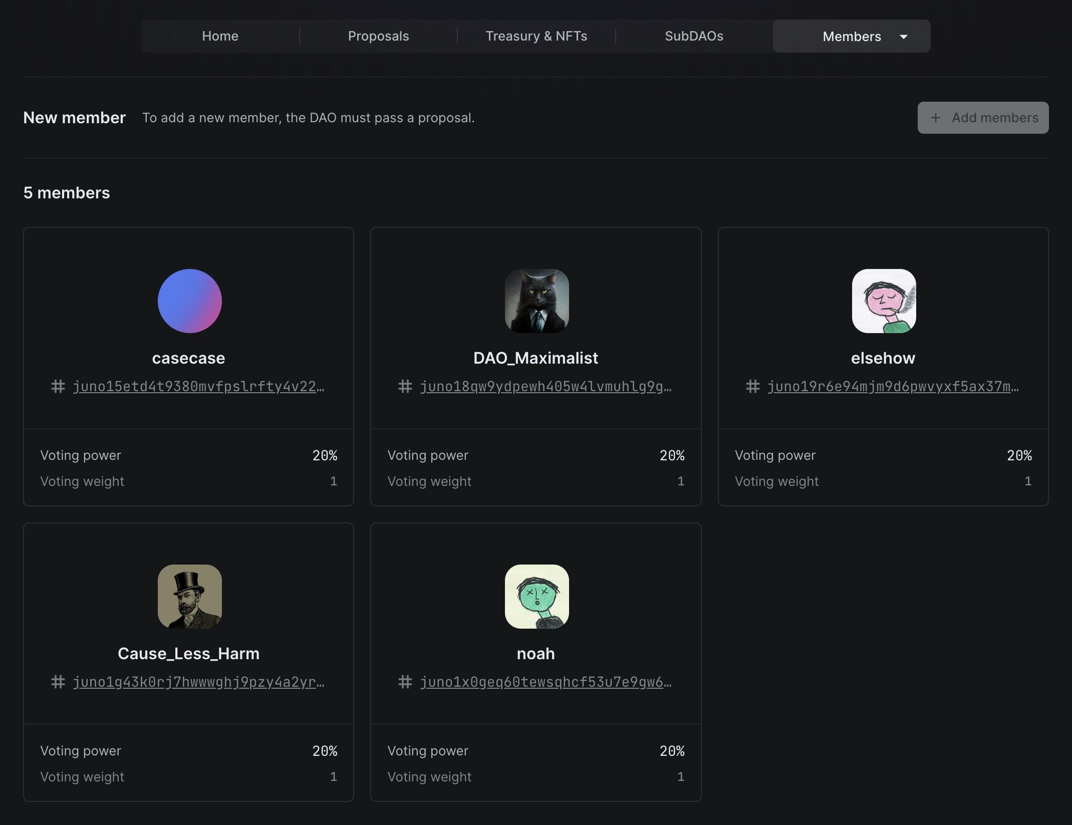Screen dimensions: 1072x825
Task: Go to Treasury & NFTs tab
Action: (x=536, y=36)
